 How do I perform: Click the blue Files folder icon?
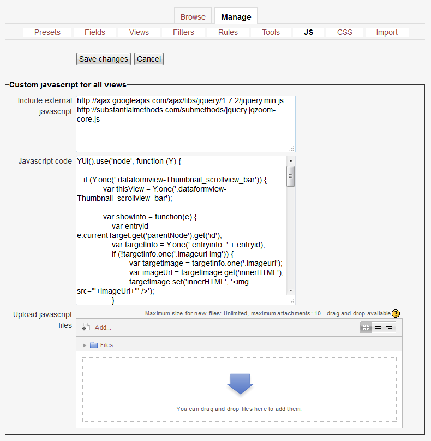(93, 345)
